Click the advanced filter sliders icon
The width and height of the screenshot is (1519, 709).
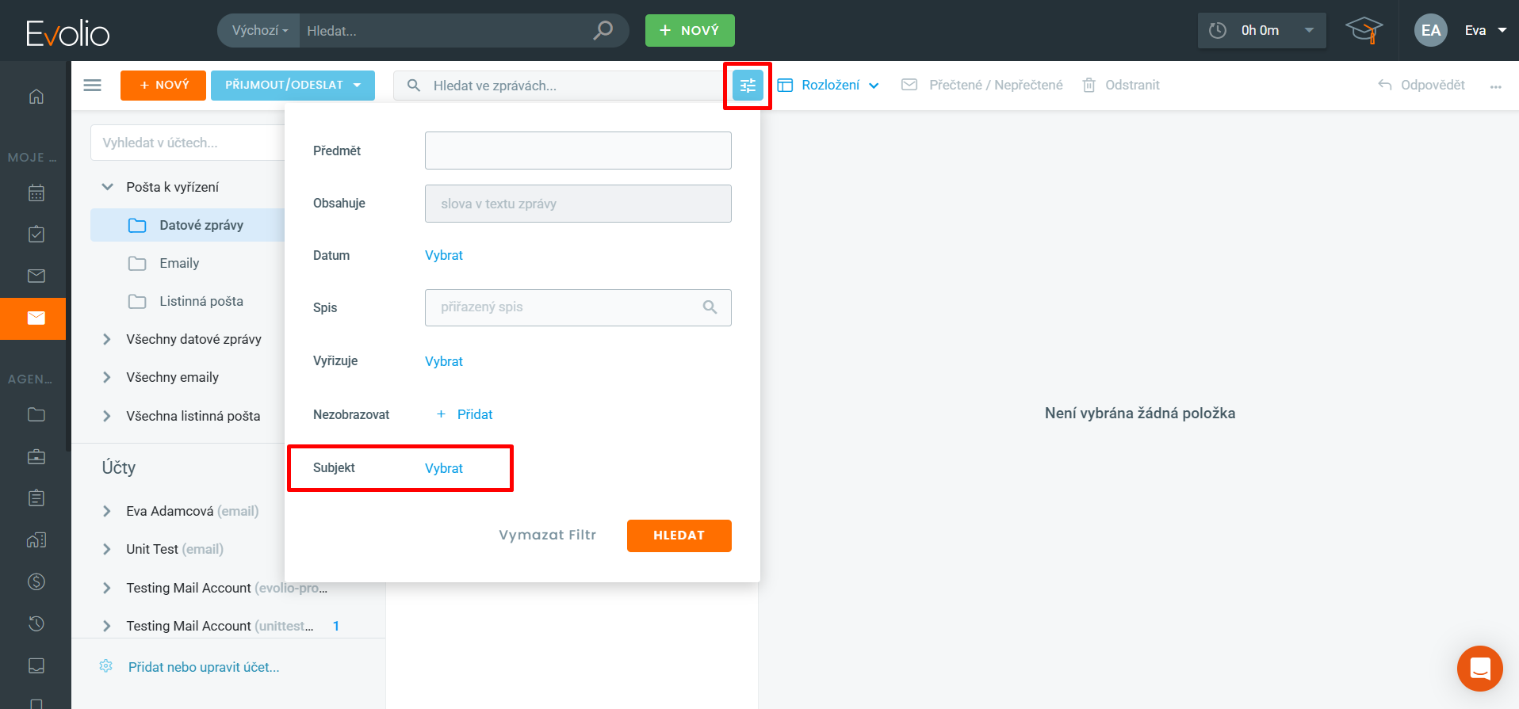click(747, 86)
